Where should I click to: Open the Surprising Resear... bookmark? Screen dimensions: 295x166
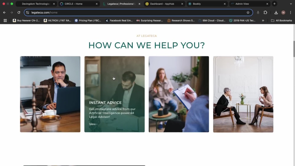click(x=150, y=20)
